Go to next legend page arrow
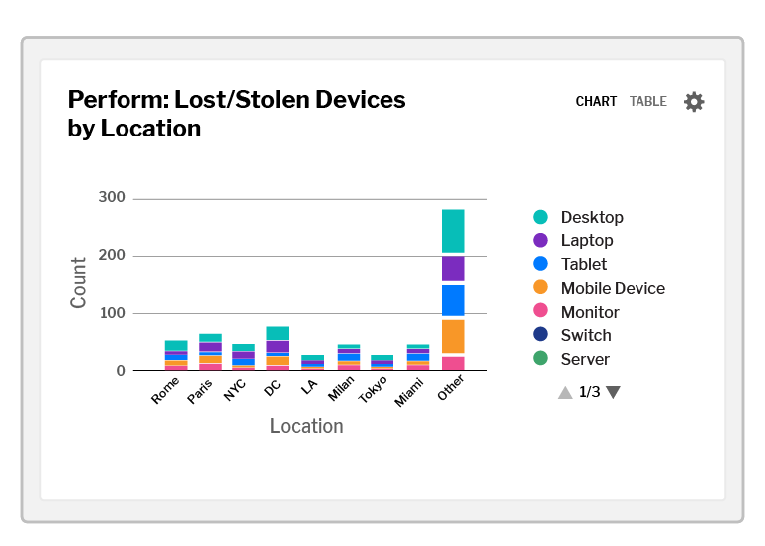The height and width of the screenshot is (546, 765). pos(613,393)
